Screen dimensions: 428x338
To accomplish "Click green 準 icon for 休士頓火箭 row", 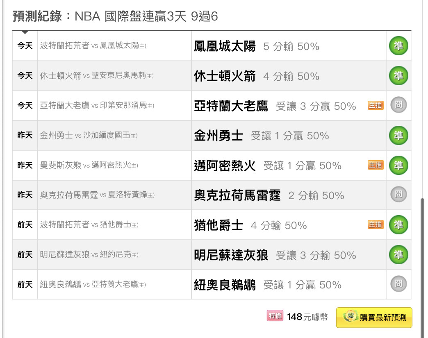I will click(398, 75).
